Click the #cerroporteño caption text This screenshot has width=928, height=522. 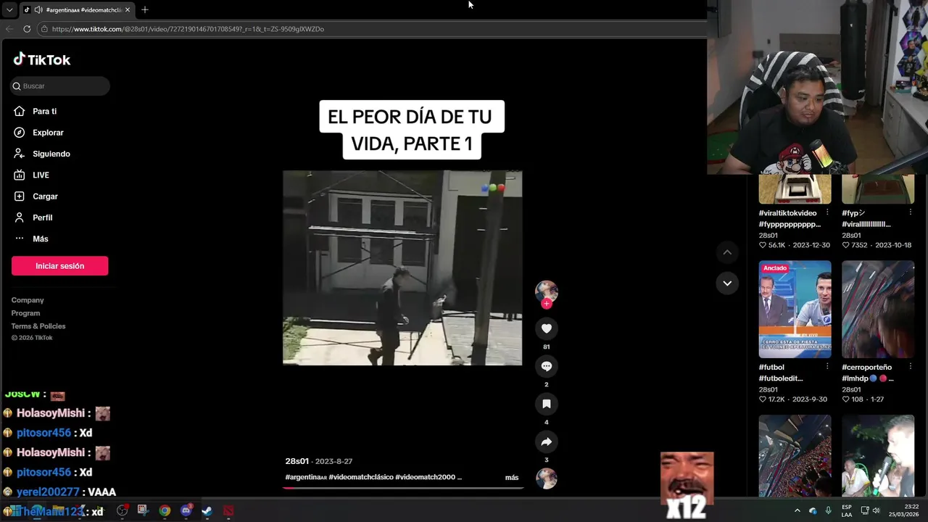coord(868,373)
